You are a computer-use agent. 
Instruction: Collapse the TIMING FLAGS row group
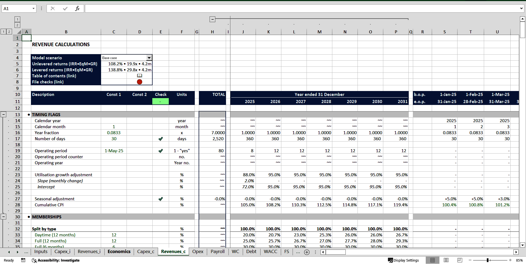4,114
